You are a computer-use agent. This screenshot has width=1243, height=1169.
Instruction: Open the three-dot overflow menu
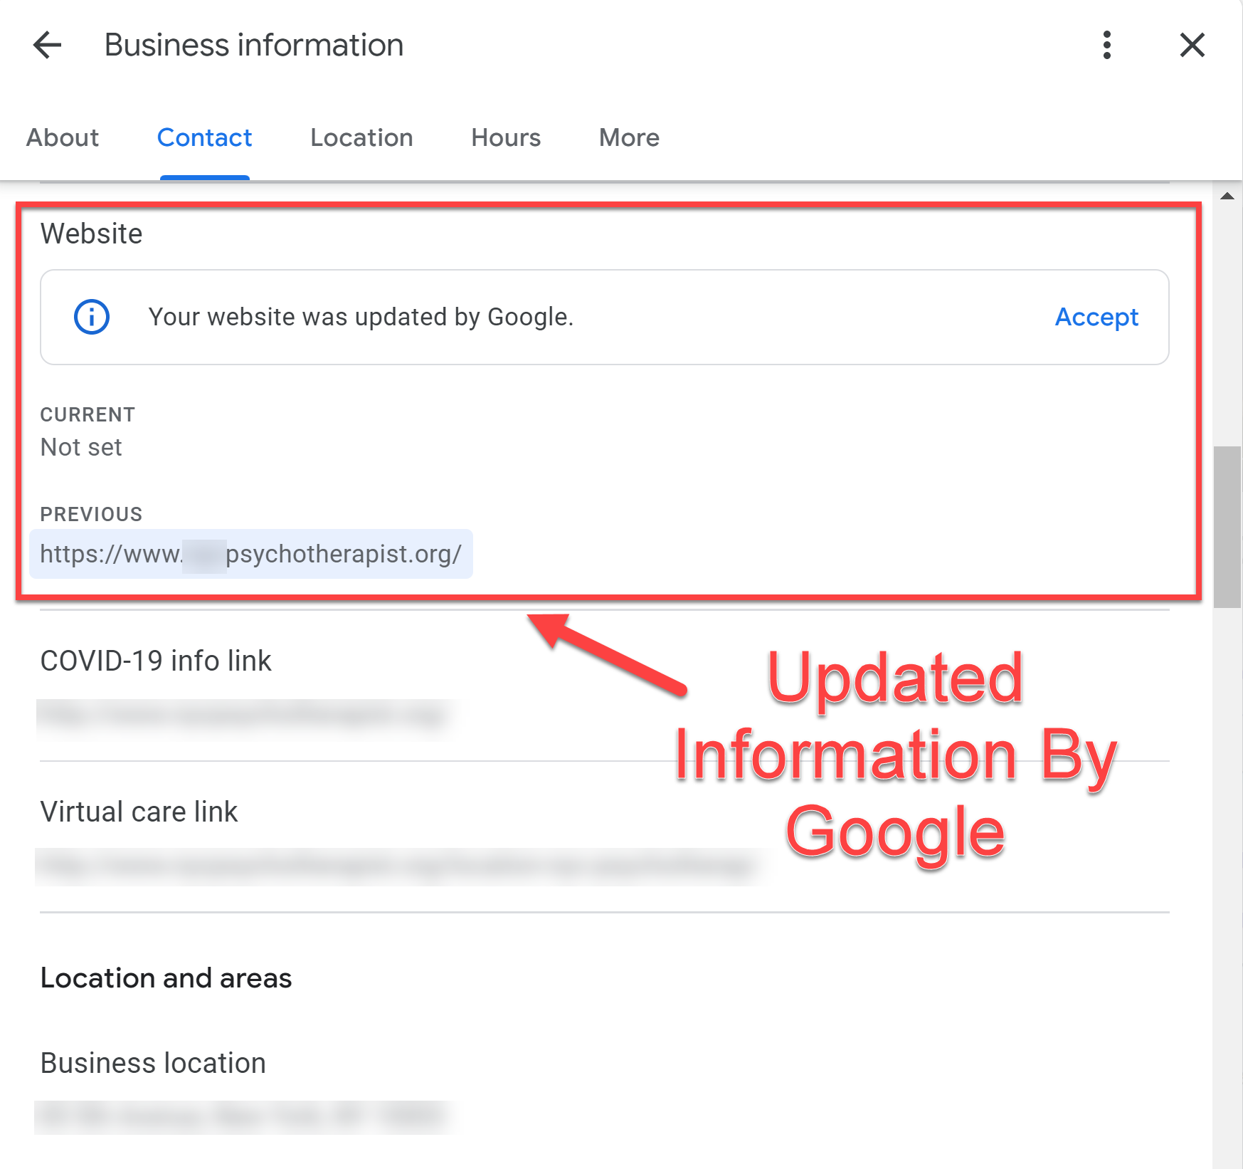click(x=1107, y=45)
